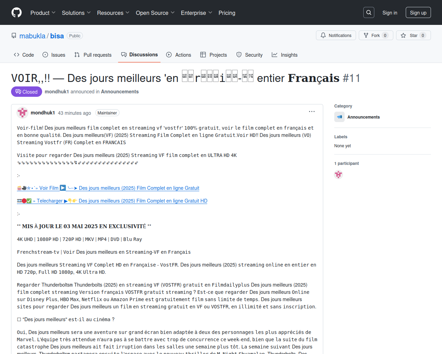Click the star count 0

[423, 36]
